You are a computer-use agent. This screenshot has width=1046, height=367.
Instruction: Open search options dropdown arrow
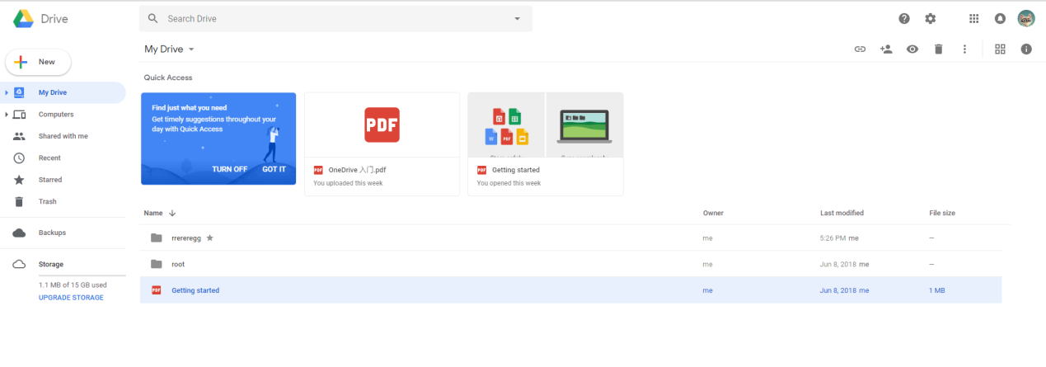517,18
